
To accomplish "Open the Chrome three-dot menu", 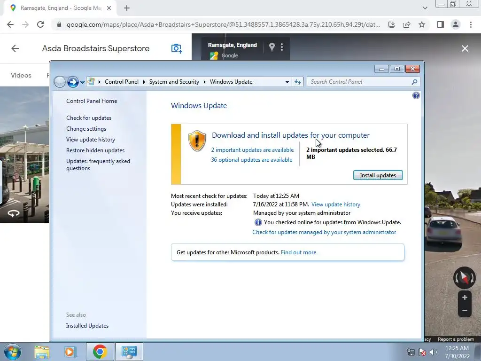I will click(471, 24).
